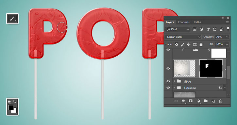Delete the selected layer

(x=221, y=101)
